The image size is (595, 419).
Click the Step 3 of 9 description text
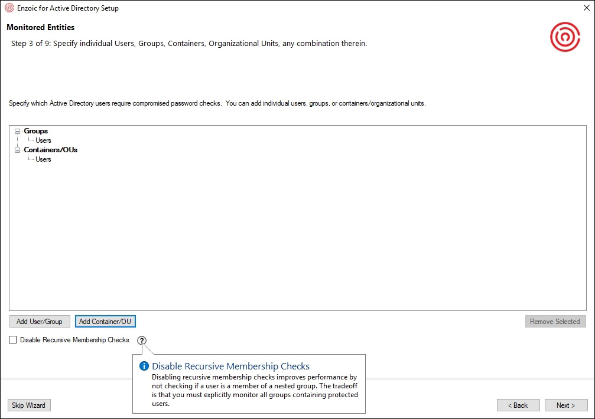coord(189,44)
